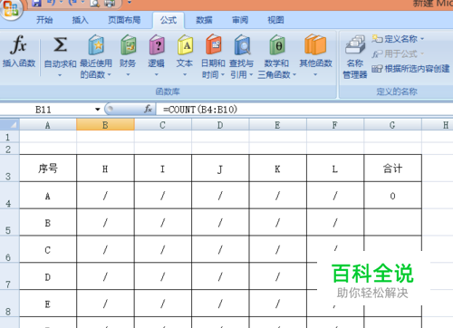Select column G header

(x=392, y=125)
